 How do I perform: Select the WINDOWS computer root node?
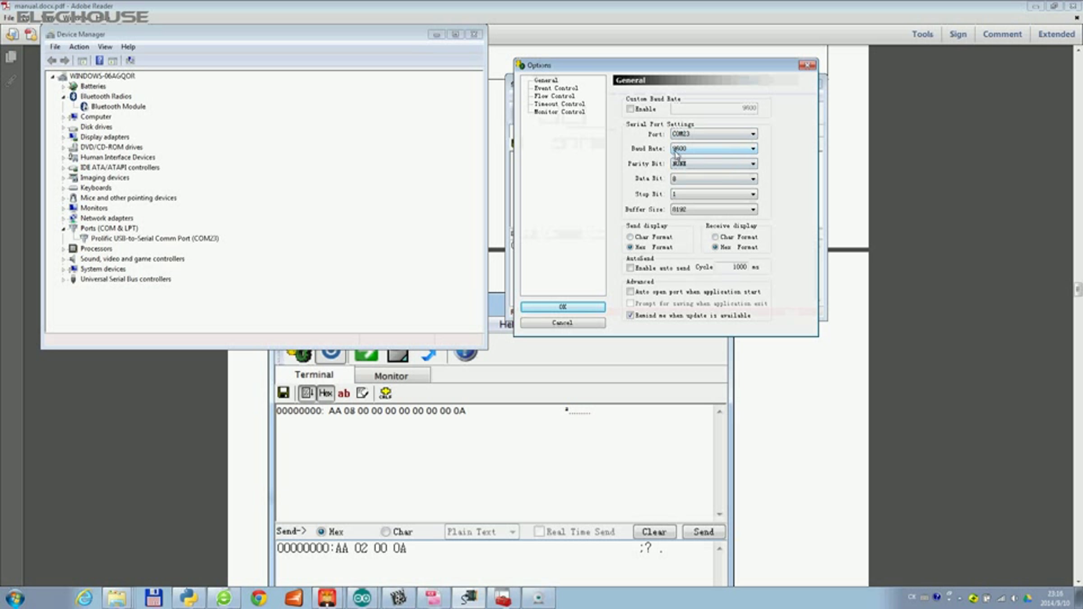click(x=102, y=76)
